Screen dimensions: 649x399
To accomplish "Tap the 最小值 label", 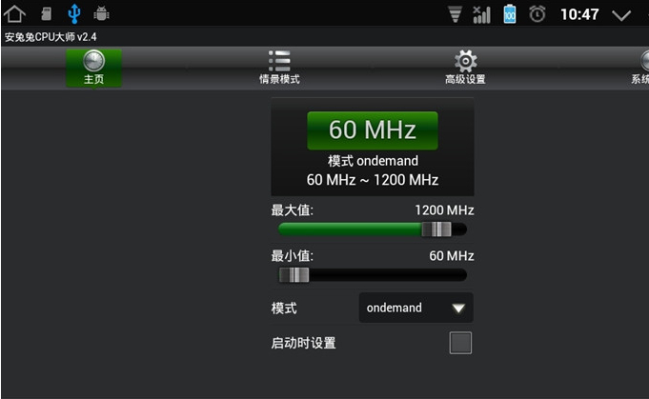I will (293, 256).
